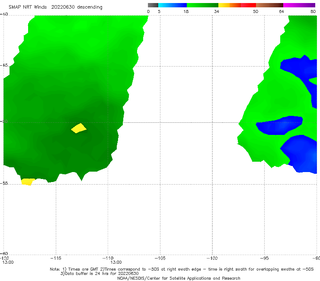Pick the magenta-purple segment of the colorbar

pos(299,5)
